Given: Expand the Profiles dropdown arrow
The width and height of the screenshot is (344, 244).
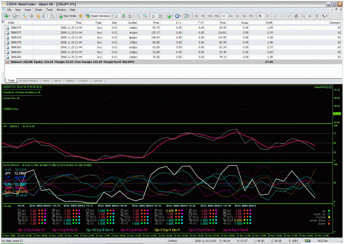Looking at the screenshot, I should (x=18, y=16).
